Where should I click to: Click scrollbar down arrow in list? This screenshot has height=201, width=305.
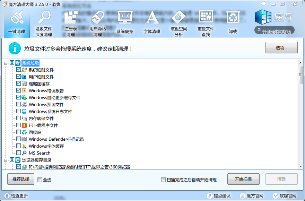click(x=300, y=167)
